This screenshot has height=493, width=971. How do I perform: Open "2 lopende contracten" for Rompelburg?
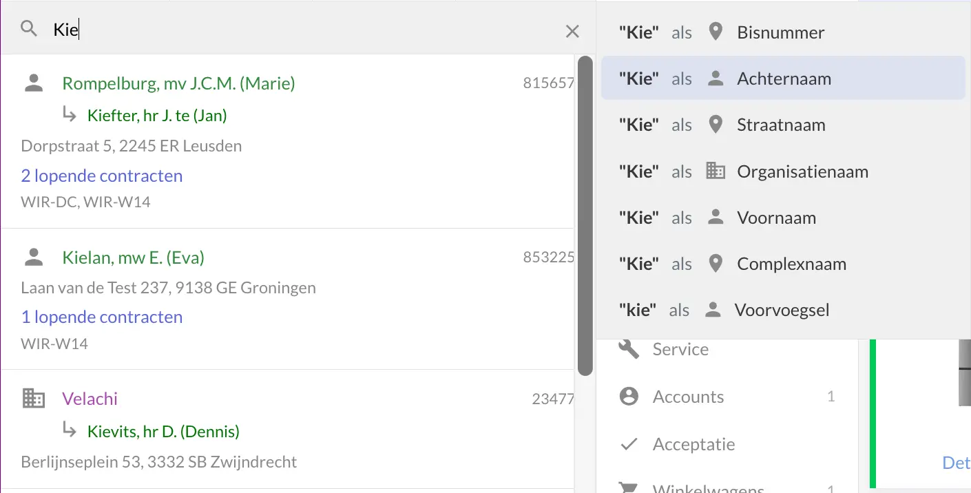(102, 176)
